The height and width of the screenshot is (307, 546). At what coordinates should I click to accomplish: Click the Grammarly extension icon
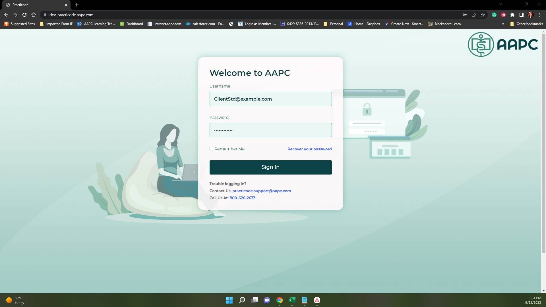tap(494, 15)
